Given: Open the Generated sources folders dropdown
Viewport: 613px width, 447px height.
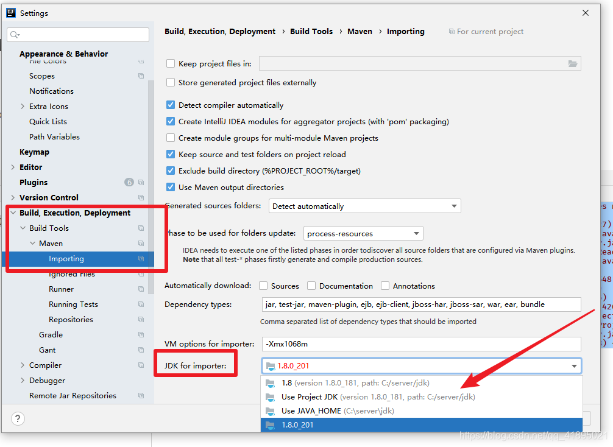Looking at the screenshot, I should click(x=365, y=206).
